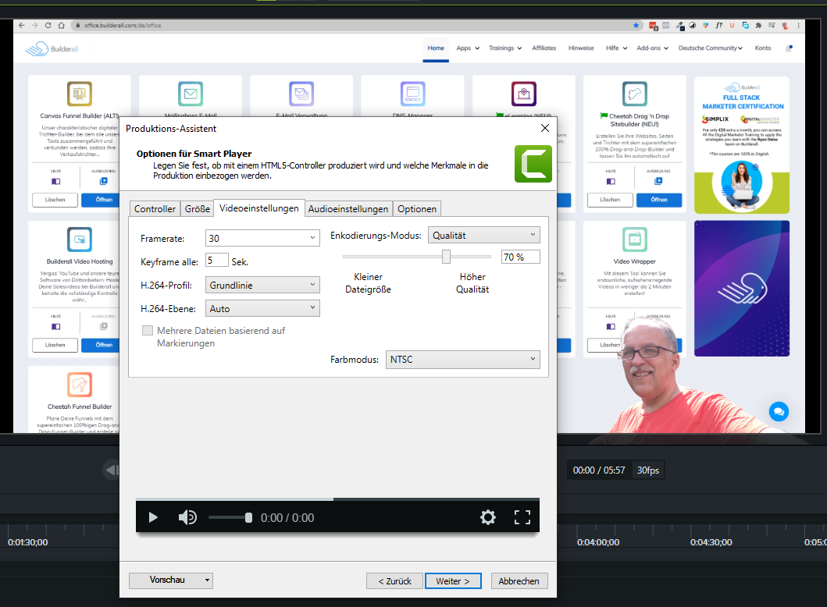The height and width of the screenshot is (607, 827).
Task: Click the bookmark star in address bar
Action: 636,25
